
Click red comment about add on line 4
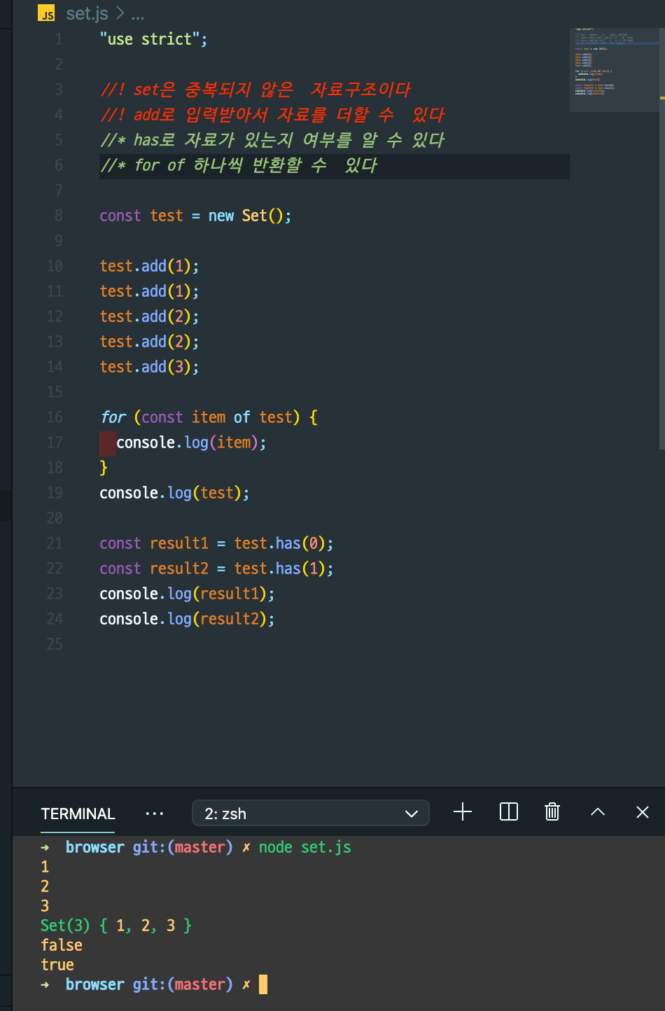[272, 115]
